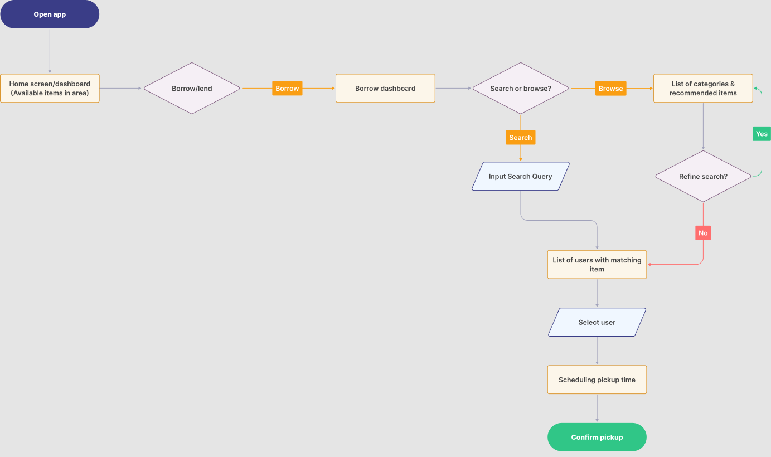Click the "List of users with matching item" box
The height and width of the screenshot is (457, 771).
point(597,265)
